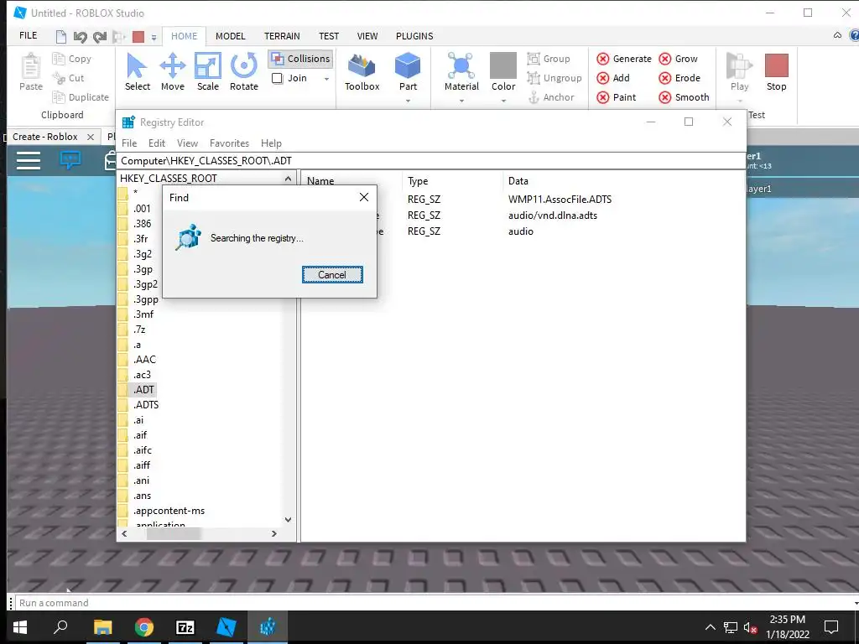The height and width of the screenshot is (644, 859).
Task: Click terrain Generate tool
Action: point(624,59)
